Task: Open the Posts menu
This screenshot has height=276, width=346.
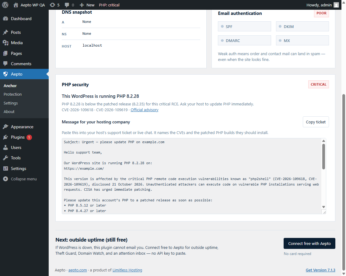Action: pyautogui.click(x=24, y=32)
